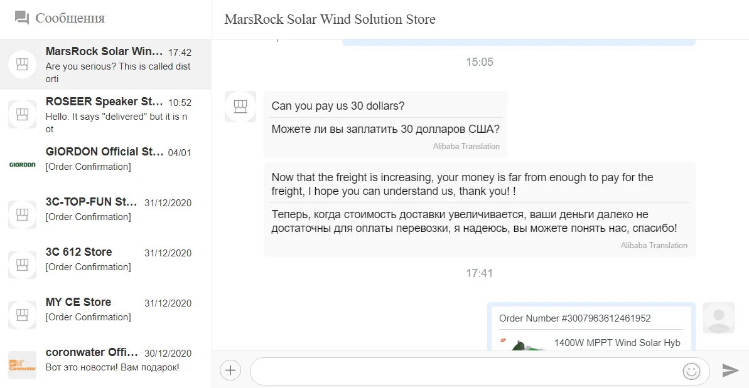Viewport: 749px width, 388px height.
Task: Click ROSEER Speaker store avatar icon
Action: pos(23,115)
